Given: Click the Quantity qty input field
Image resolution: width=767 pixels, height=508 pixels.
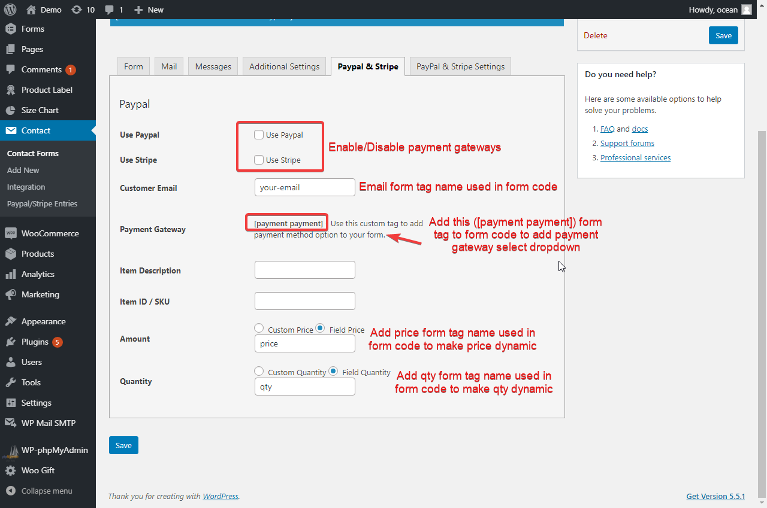Looking at the screenshot, I should [305, 387].
